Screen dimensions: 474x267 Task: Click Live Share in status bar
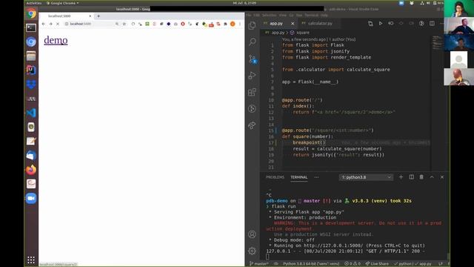point(377,264)
